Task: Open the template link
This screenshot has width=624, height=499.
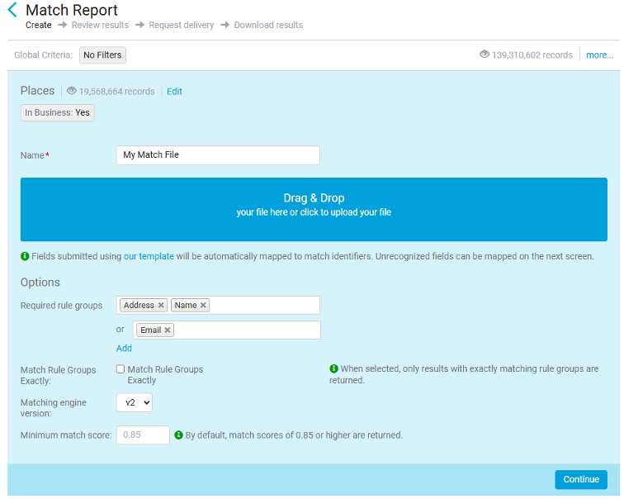Action: click(156, 256)
